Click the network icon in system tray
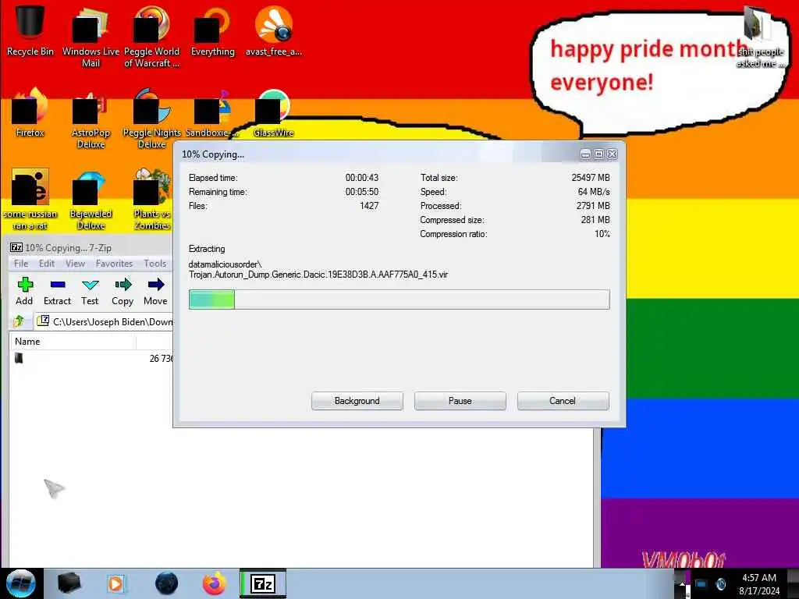Viewport: 799px width, 599px height. [x=701, y=583]
